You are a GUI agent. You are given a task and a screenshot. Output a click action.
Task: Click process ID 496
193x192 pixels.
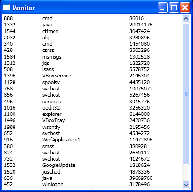click(8, 102)
